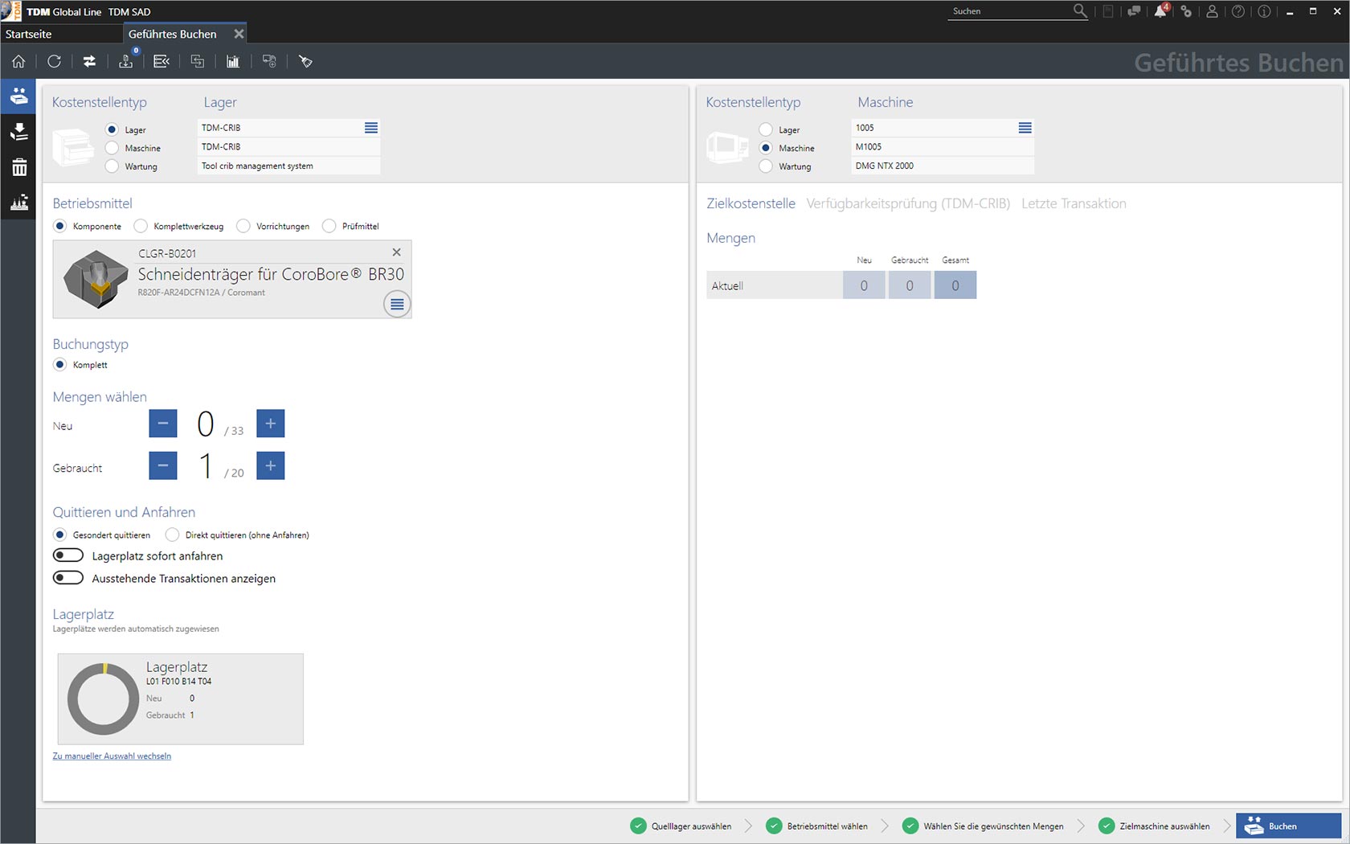The height and width of the screenshot is (844, 1350).
Task: Open the settings gears icon
Action: (1186, 11)
